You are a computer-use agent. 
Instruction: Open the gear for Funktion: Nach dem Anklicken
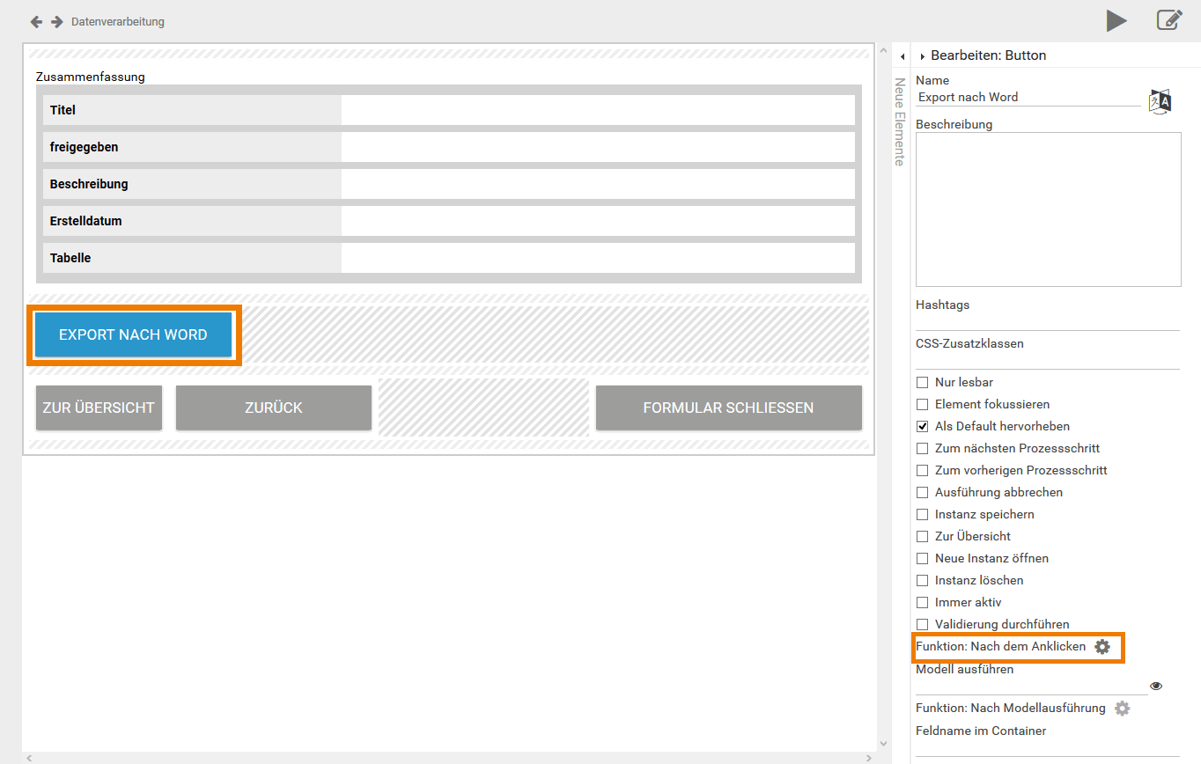coord(1102,646)
